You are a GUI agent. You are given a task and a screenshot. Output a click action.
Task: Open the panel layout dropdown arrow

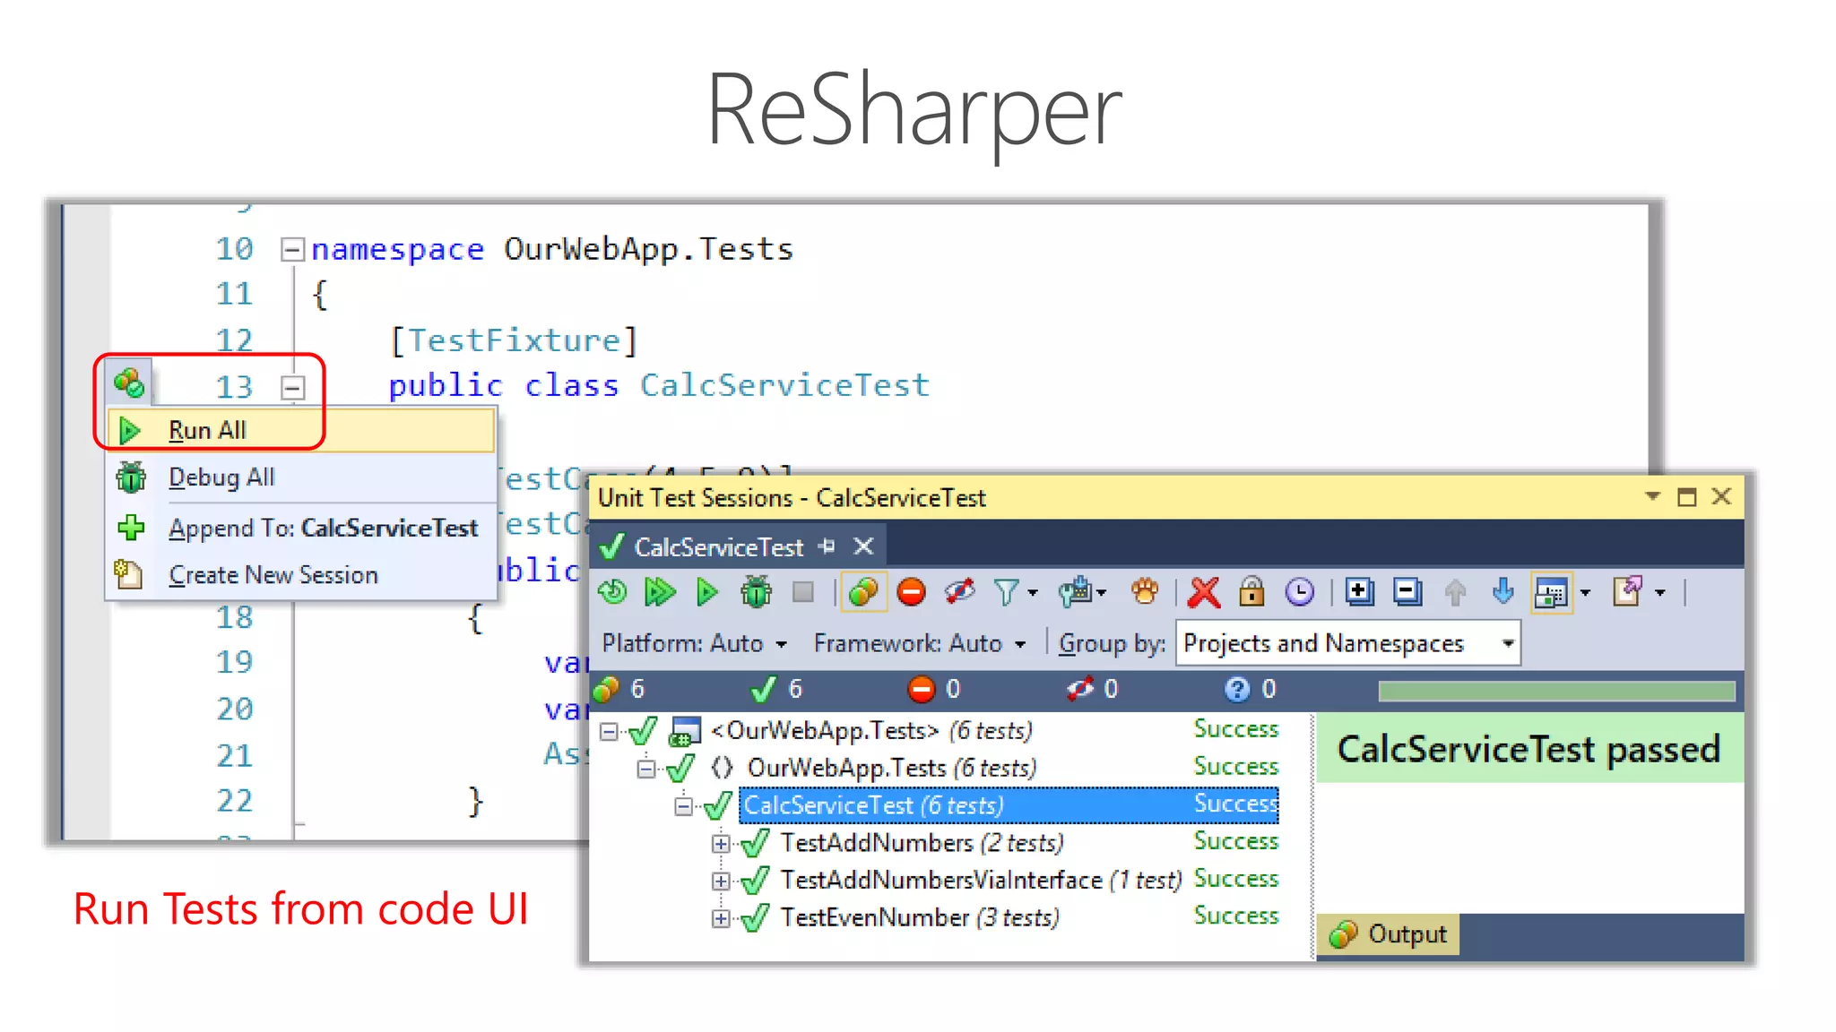click(x=1585, y=593)
